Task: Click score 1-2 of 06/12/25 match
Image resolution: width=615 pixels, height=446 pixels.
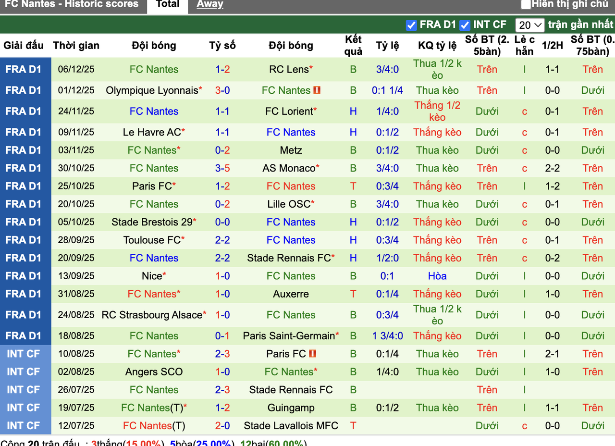Action: pos(222,70)
